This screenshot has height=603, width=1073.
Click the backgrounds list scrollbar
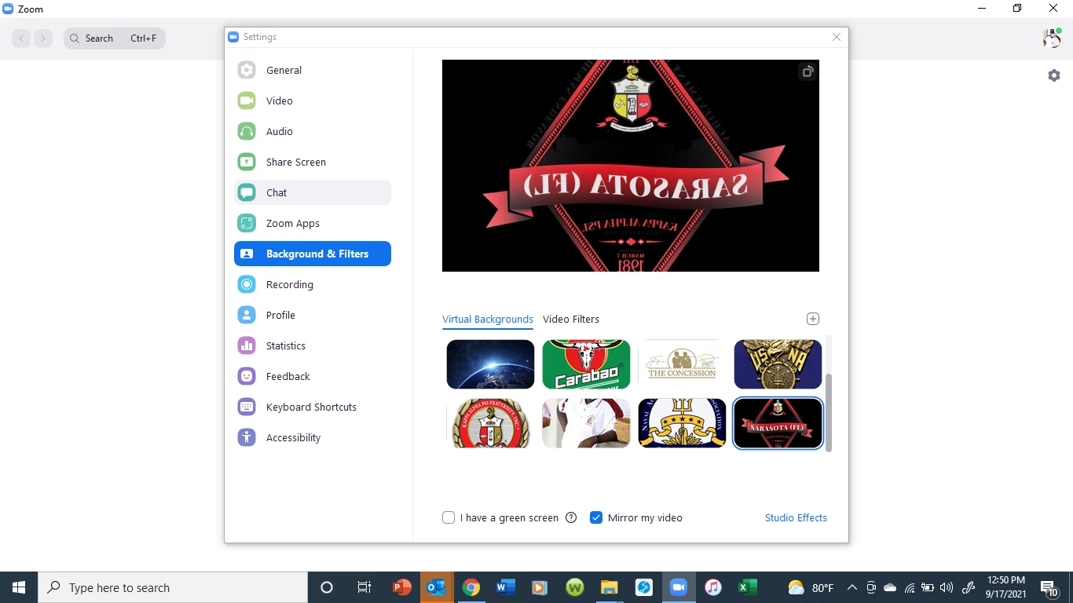click(828, 412)
